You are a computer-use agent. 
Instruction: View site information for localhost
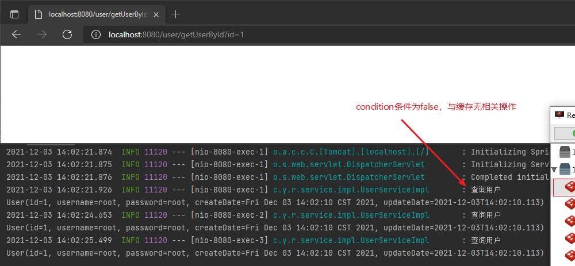coord(96,34)
